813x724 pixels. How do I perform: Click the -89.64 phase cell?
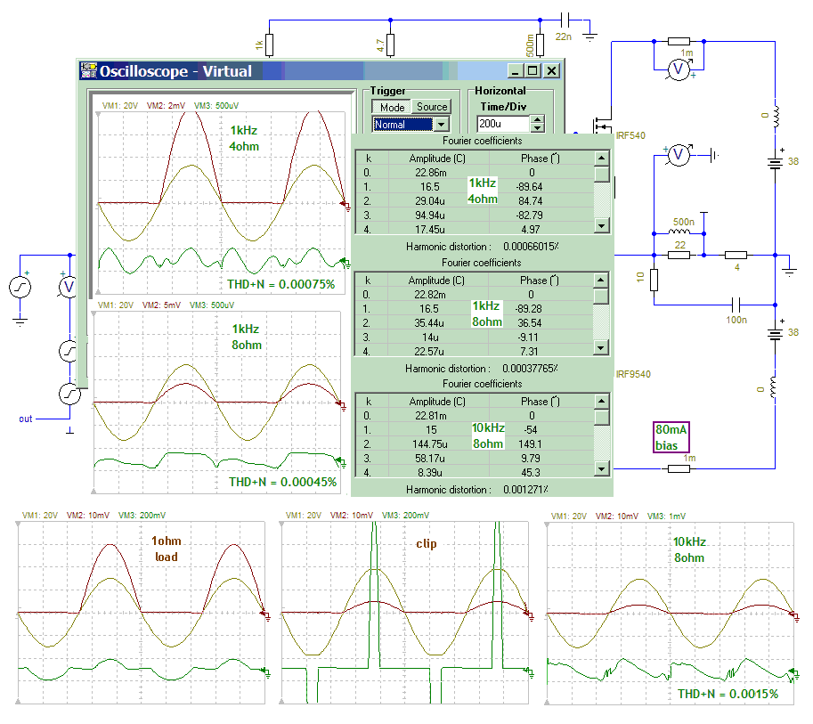point(529,187)
